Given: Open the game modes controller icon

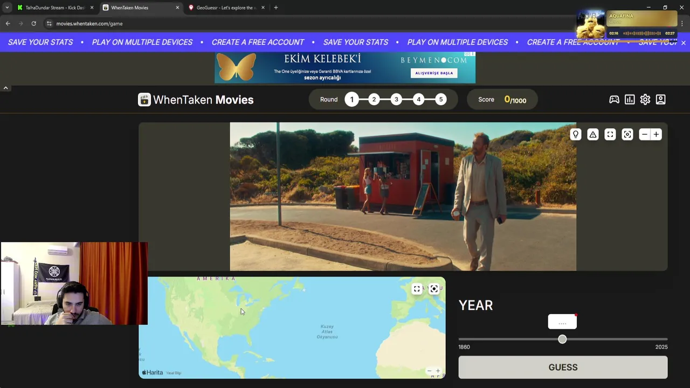Looking at the screenshot, I should [614, 100].
